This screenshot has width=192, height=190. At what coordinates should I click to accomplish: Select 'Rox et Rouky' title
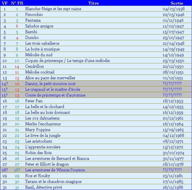click(x=38, y=176)
